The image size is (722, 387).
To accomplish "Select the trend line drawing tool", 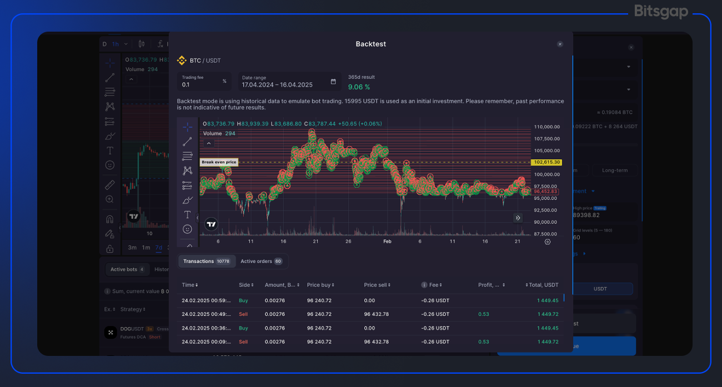I will (187, 142).
